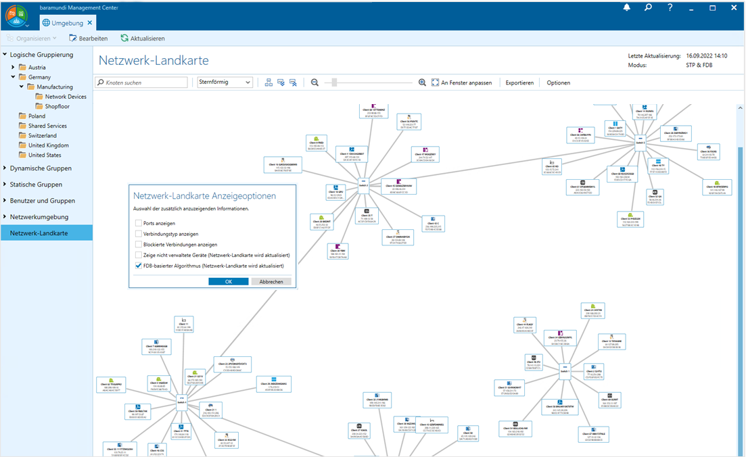Select the Switzerland folder
The width and height of the screenshot is (746, 457).
tap(38, 135)
